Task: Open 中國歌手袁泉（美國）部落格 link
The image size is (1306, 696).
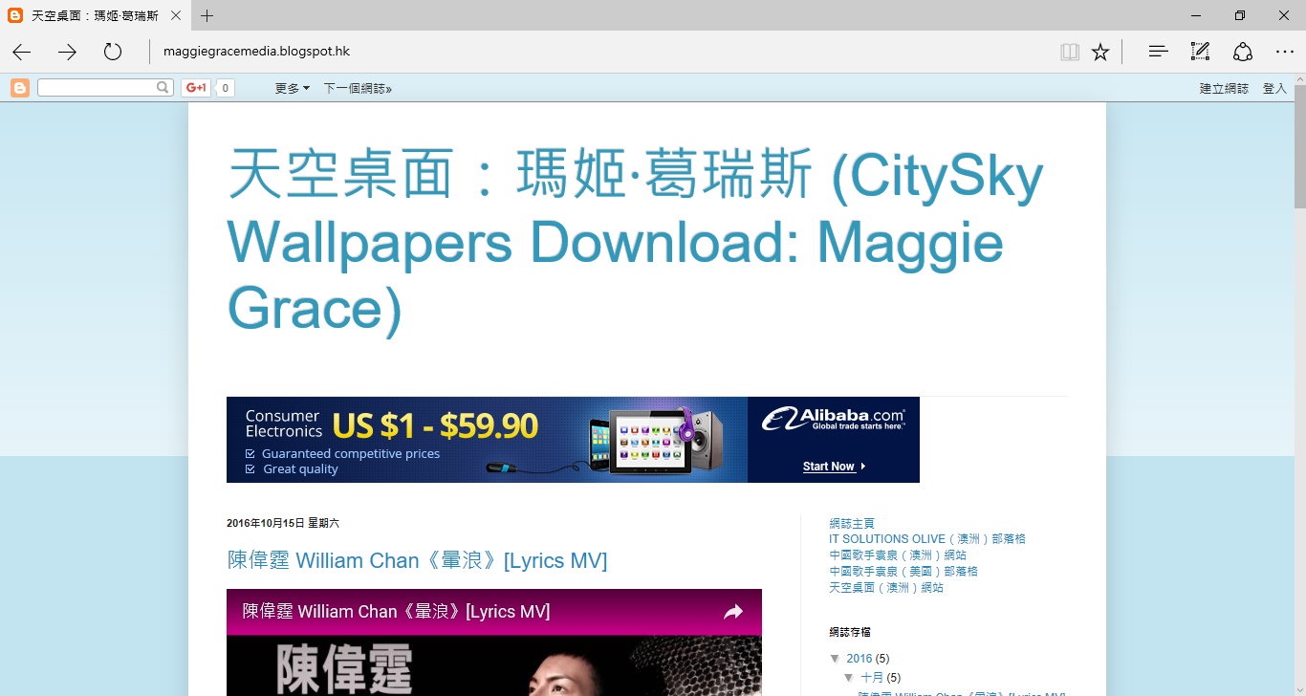Action: point(903,572)
